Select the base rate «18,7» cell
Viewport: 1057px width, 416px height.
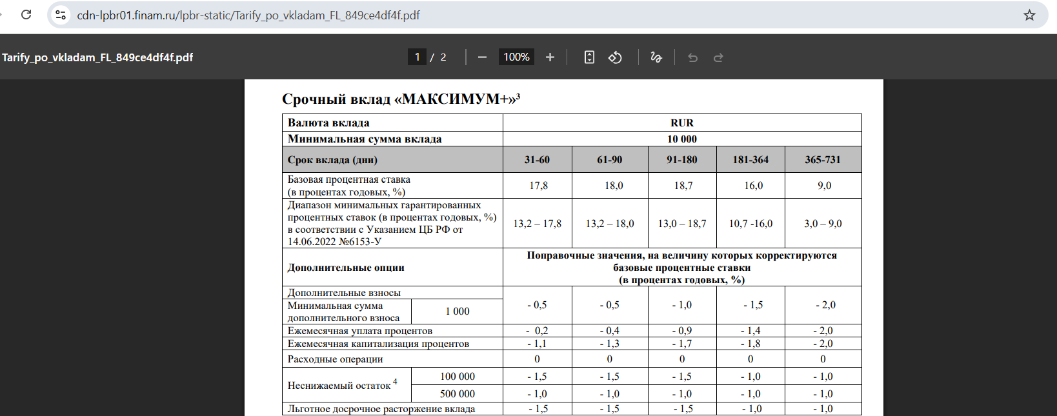[x=683, y=186]
